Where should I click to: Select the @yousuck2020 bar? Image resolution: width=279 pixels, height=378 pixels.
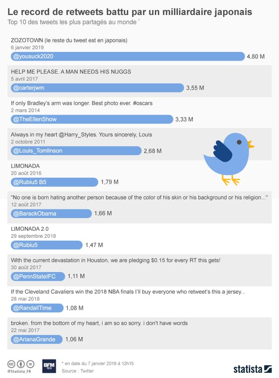[x=127, y=56]
